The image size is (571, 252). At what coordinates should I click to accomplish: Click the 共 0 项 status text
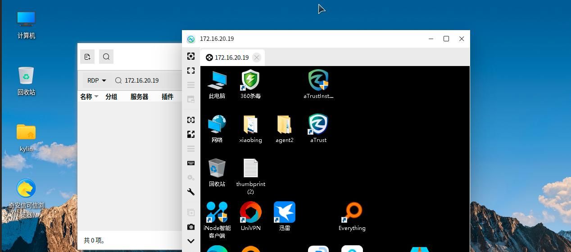point(95,240)
